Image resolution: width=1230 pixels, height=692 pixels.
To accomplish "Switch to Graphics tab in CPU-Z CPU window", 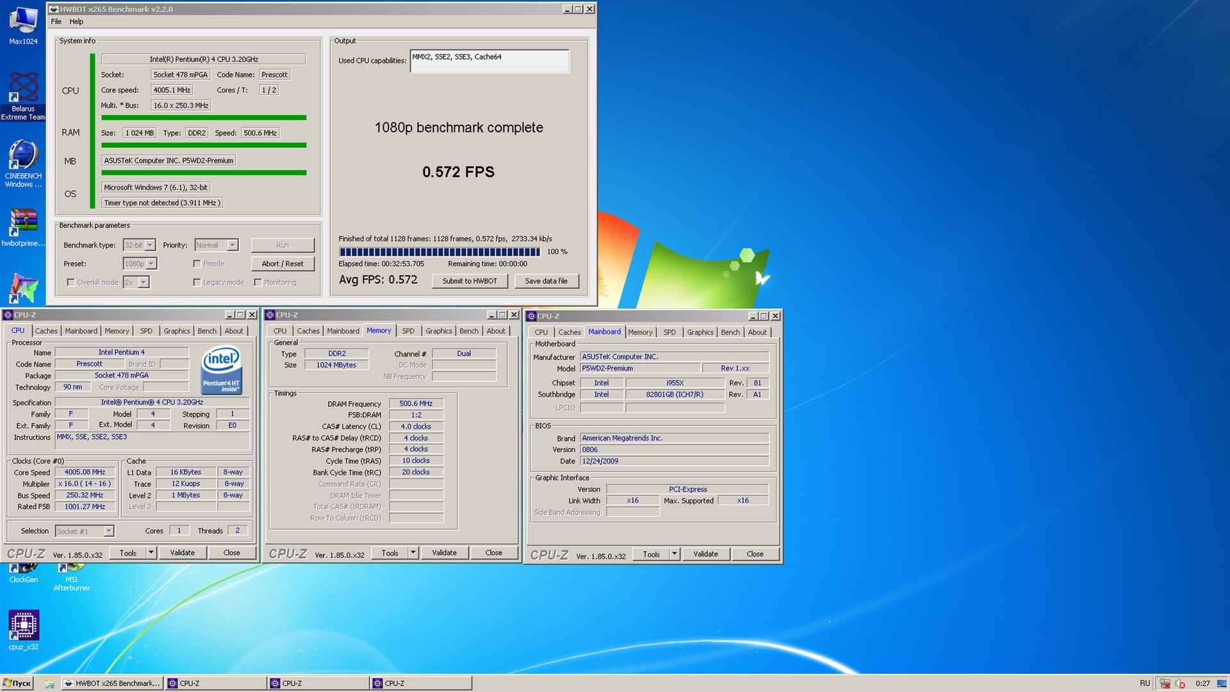I will click(x=177, y=331).
